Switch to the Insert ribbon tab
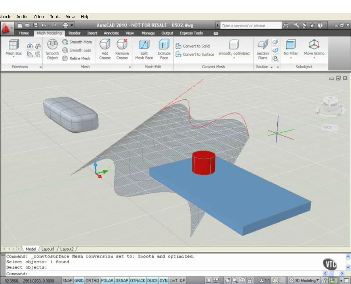 click(x=92, y=33)
